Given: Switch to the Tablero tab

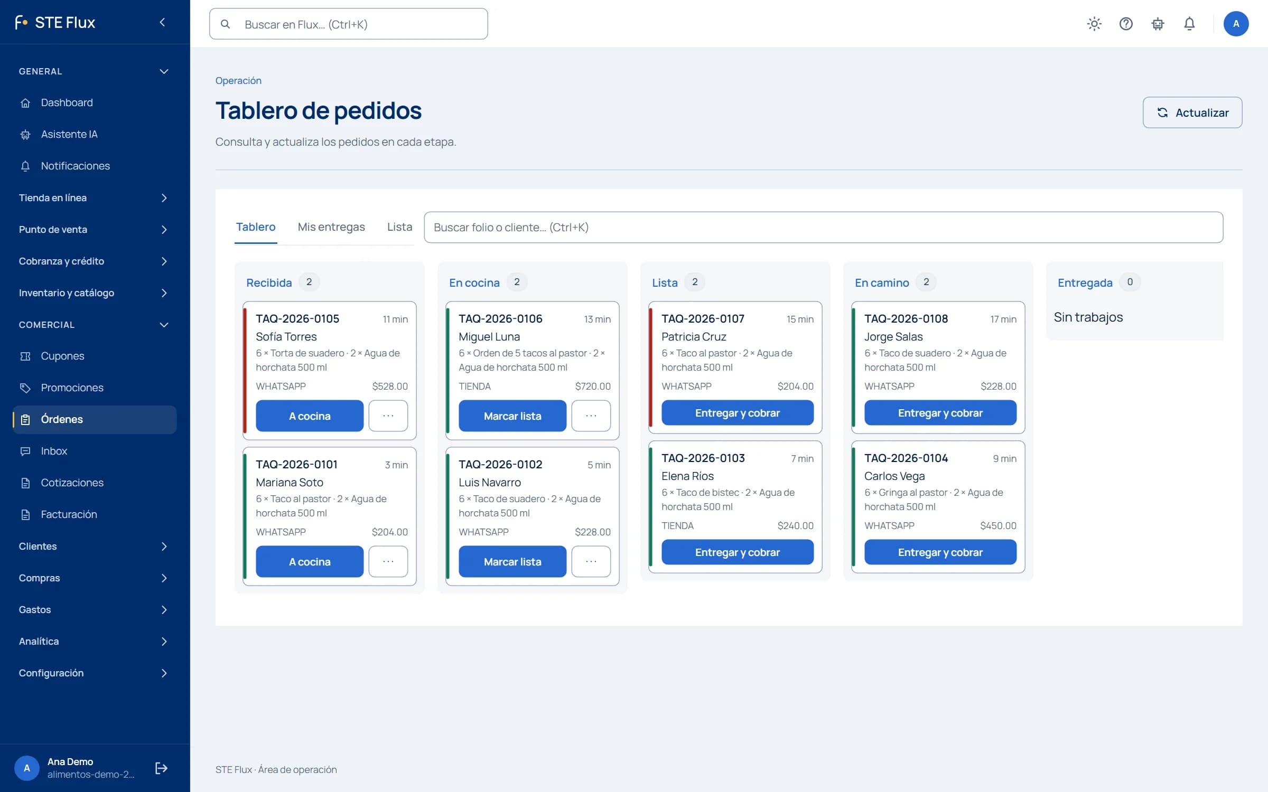Looking at the screenshot, I should [x=256, y=227].
